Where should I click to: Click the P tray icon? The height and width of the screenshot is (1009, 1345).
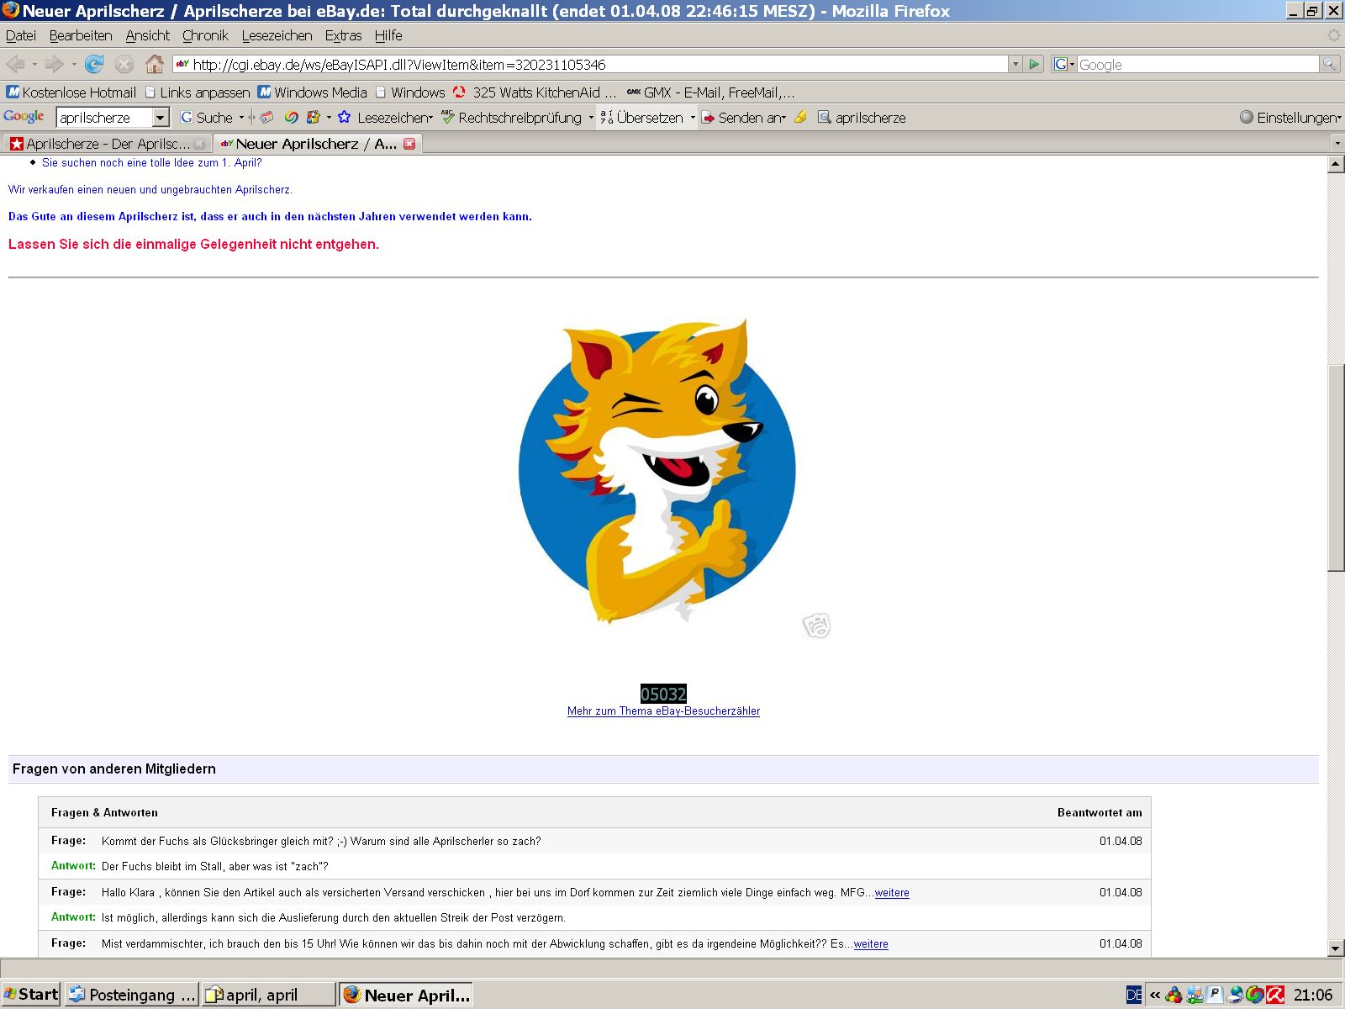tap(1215, 995)
